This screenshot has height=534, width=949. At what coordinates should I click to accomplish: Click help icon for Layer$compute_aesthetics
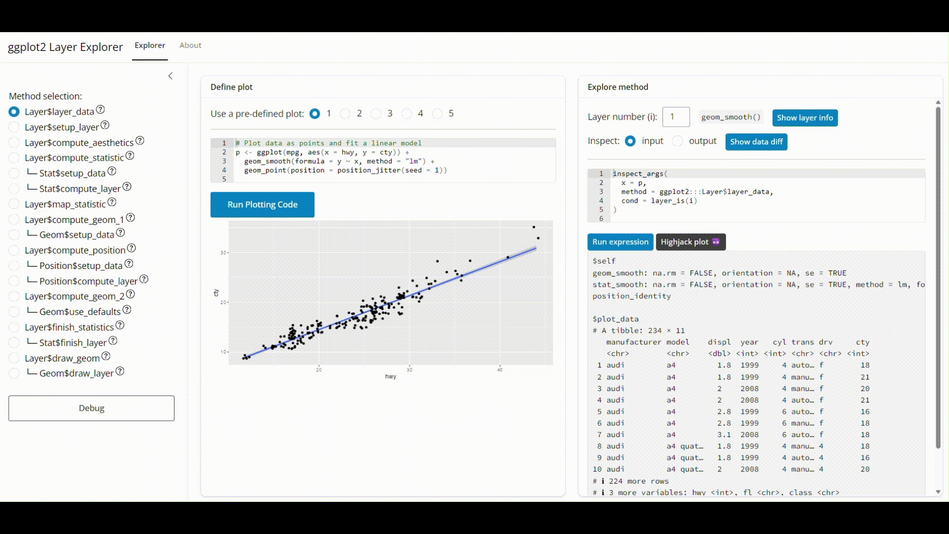pyautogui.click(x=140, y=141)
